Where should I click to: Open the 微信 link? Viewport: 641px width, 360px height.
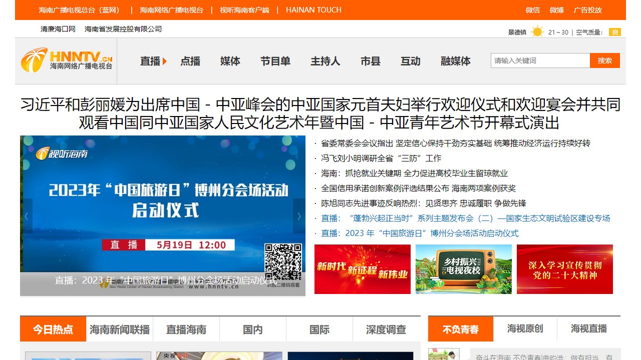(x=533, y=10)
